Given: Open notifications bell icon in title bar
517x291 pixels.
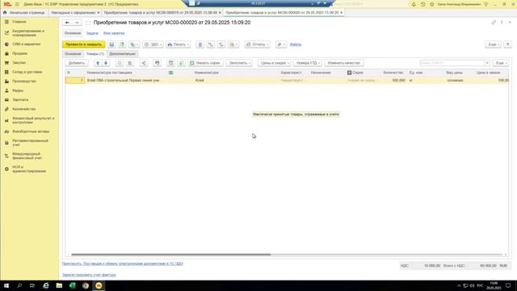Looking at the screenshot, I should tap(414, 4).
